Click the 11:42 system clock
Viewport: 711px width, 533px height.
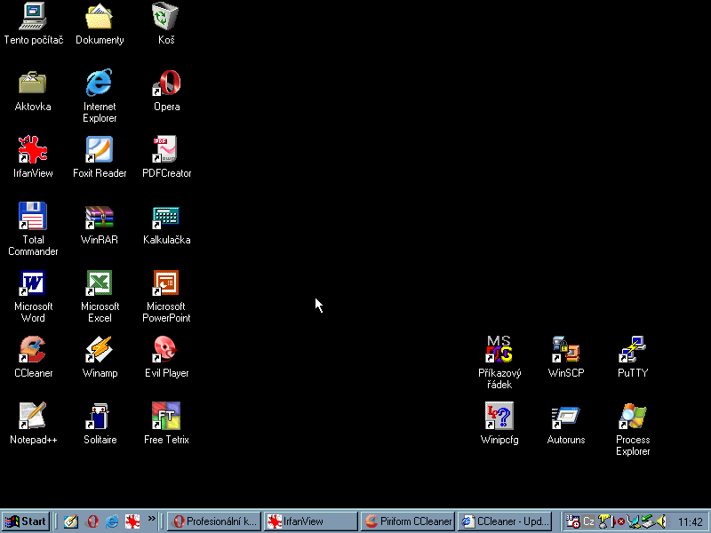click(691, 522)
